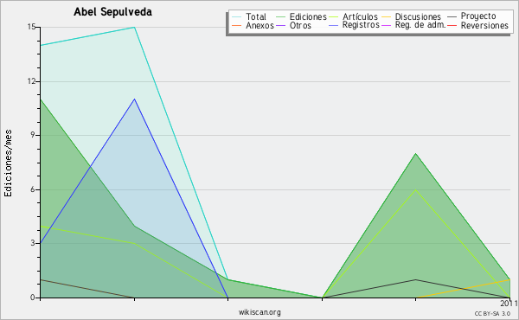This screenshot has height=320, width=519.
Task: Select the Anexos legend entry
Action: tap(259, 25)
